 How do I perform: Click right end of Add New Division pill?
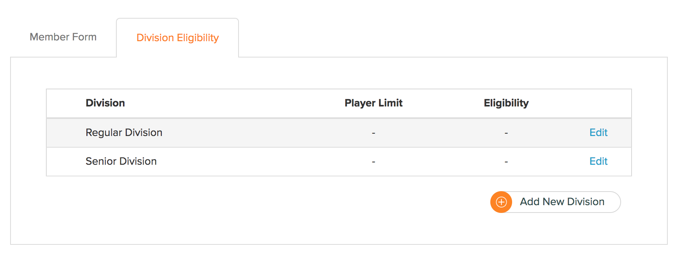point(613,202)
